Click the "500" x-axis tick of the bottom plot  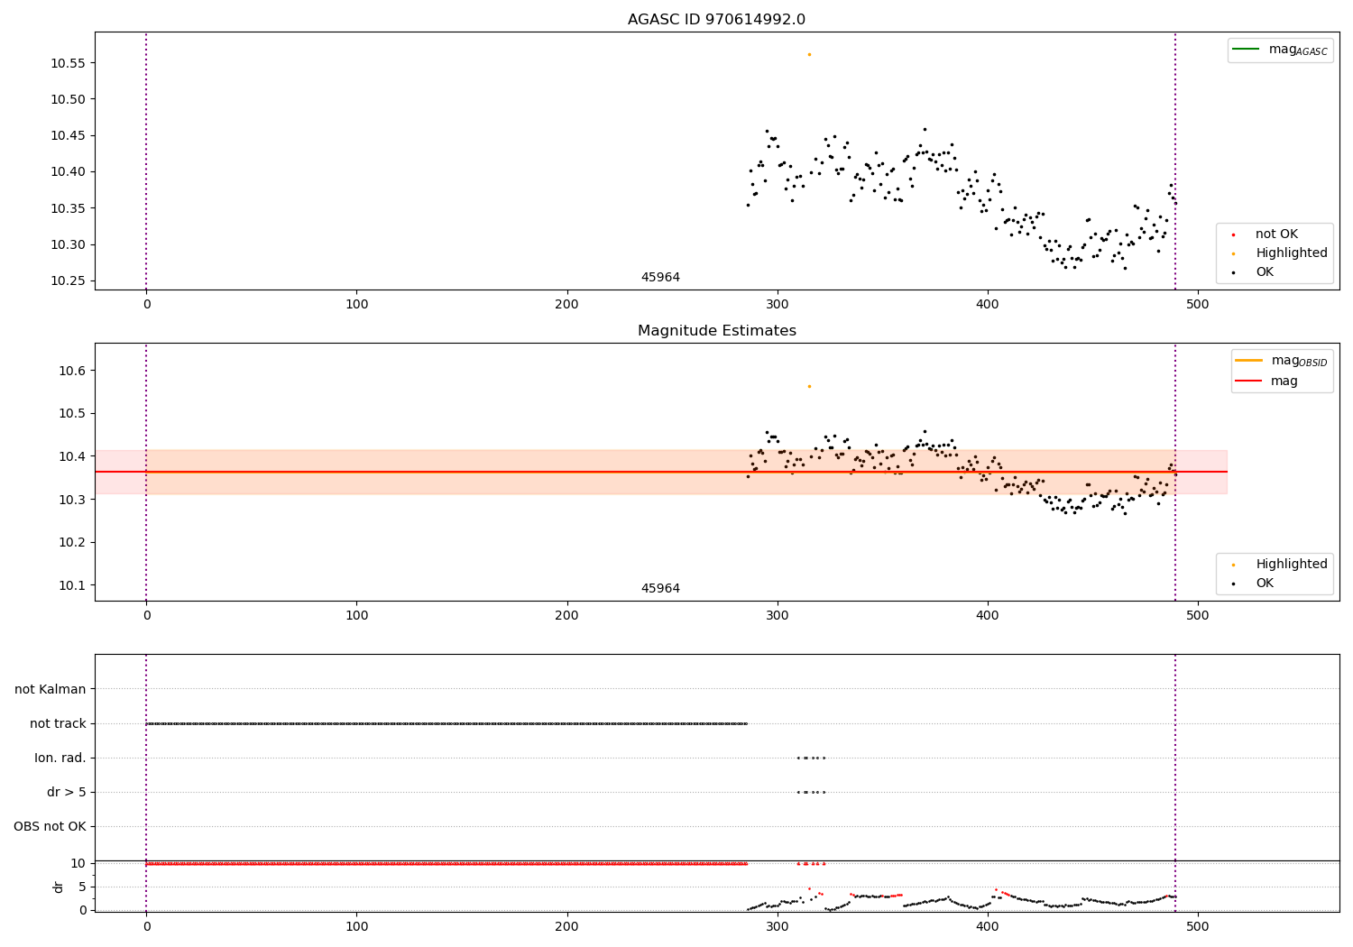point(1198,927)
